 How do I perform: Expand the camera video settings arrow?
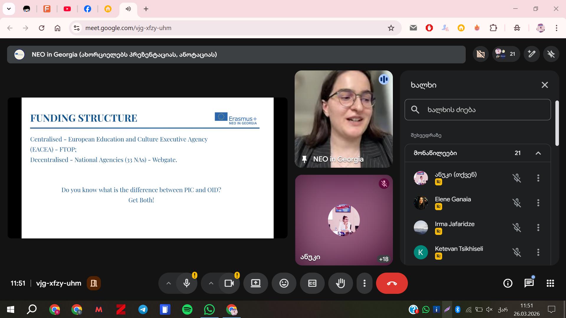pyautogui.click(x=211, y=283)
